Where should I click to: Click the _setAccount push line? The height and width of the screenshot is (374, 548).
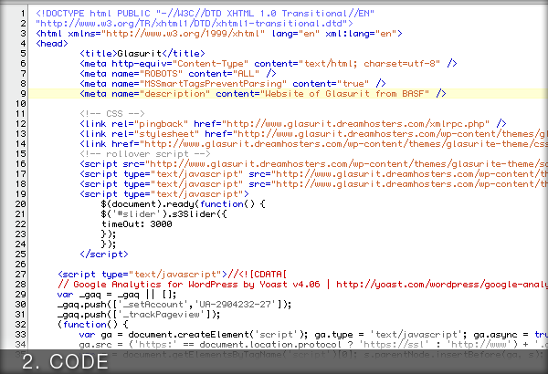(174, 305)
